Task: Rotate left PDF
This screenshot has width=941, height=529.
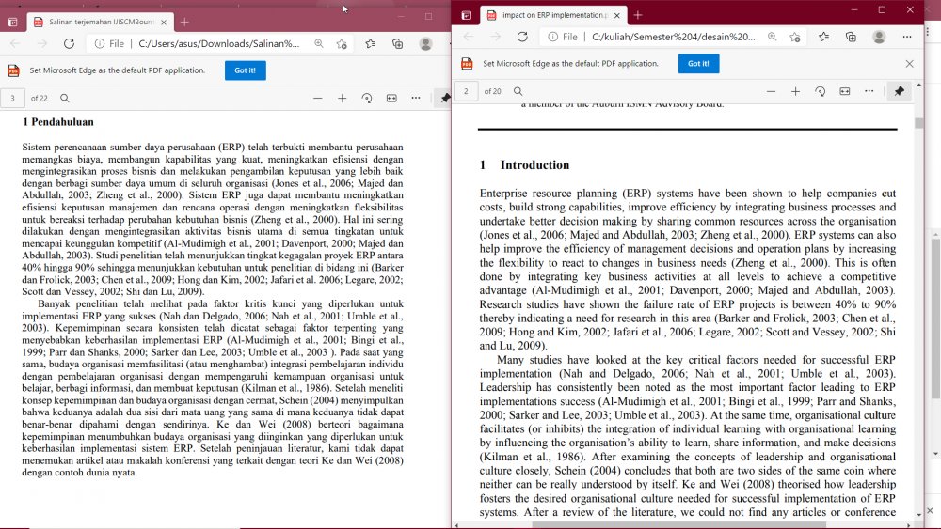Action: point(367,99)
